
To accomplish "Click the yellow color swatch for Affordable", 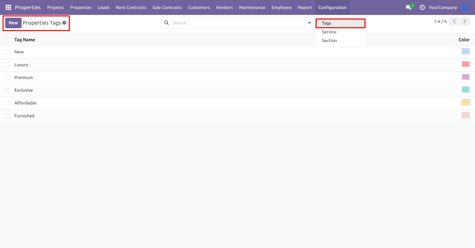I will point(465,102).
